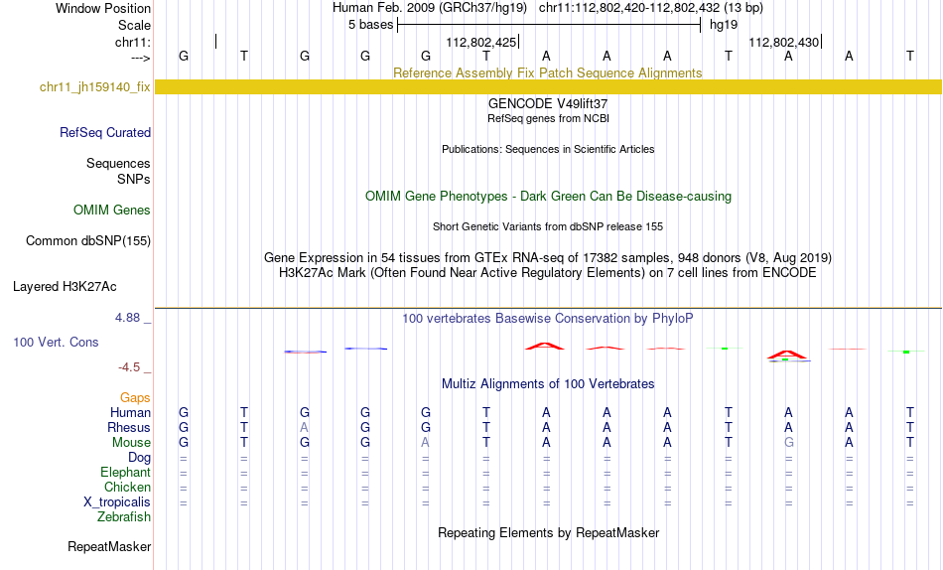Click Short Genetic Variants from dbSNP title
943x570 pixels.
pos(548,227)
